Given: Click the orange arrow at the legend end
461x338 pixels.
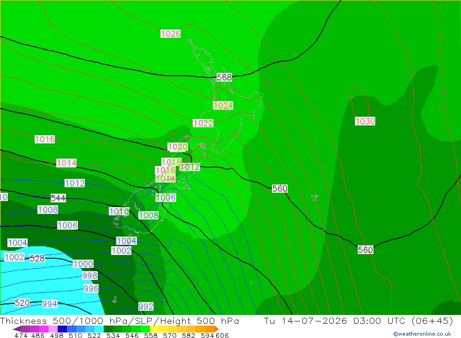Looking at the screenshot, I should 217,329.
